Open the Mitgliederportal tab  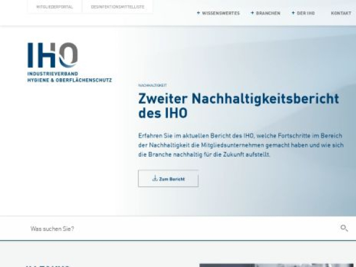point(55,7)
